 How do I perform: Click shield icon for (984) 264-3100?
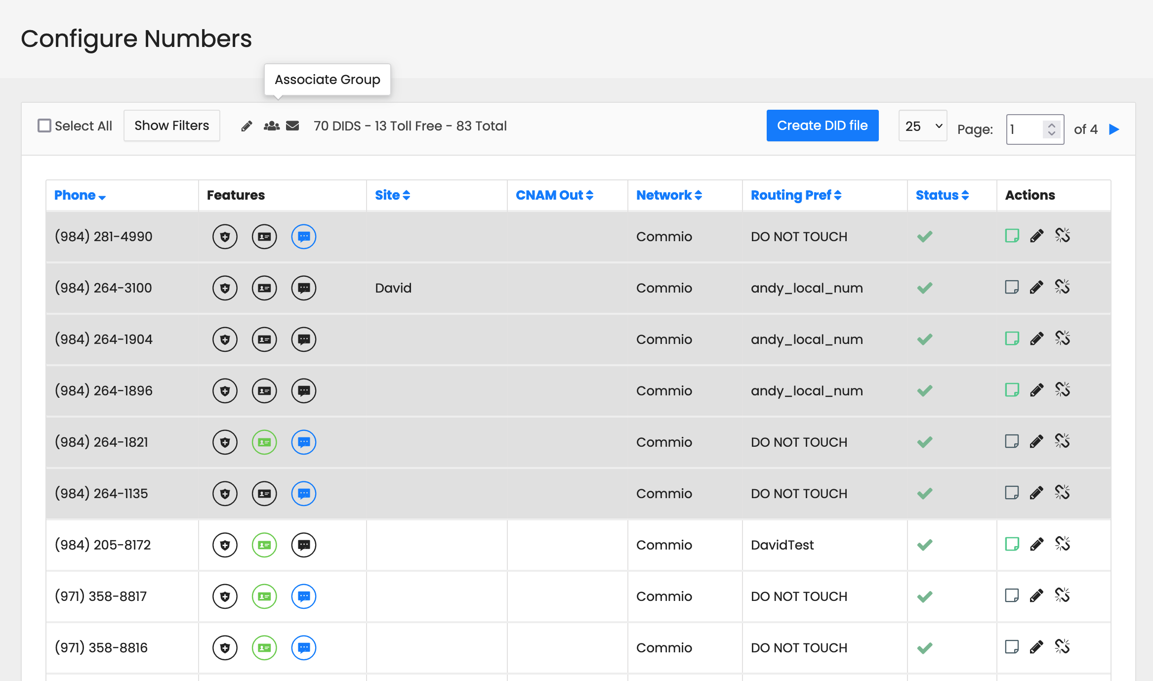(x=225, y=288)
